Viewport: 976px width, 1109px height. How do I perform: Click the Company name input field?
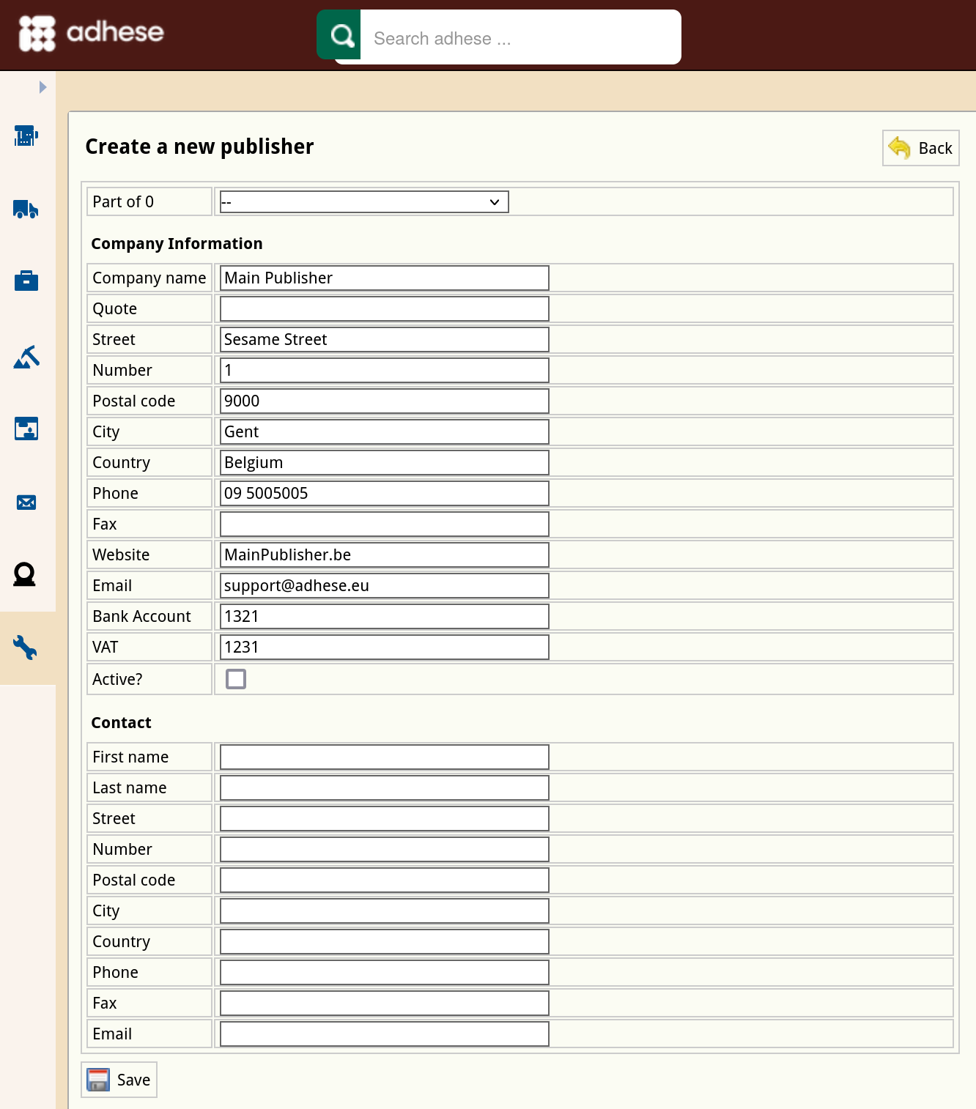coord(385,278)
